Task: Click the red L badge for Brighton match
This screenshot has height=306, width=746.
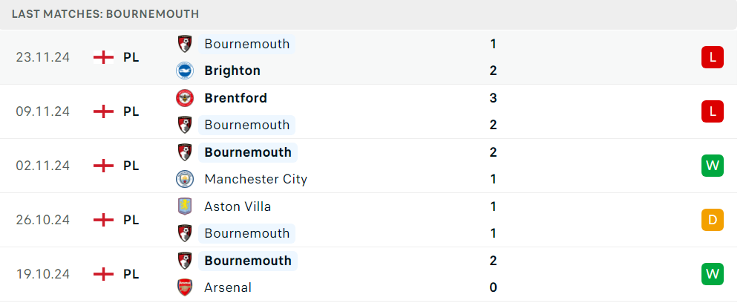Action: (x=712, y=57)
